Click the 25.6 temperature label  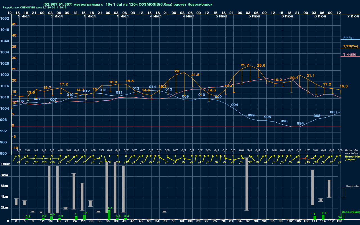pos(261,66)
